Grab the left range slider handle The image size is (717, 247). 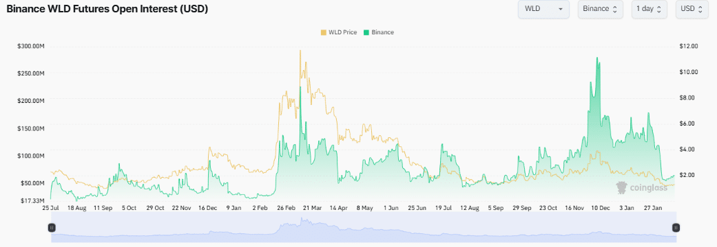coord(52,227)
